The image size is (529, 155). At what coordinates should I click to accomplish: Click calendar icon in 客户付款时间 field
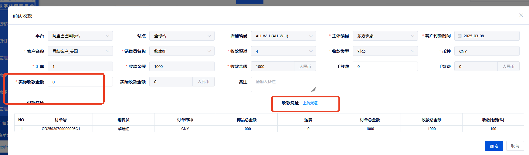click(x=459, y=36)
